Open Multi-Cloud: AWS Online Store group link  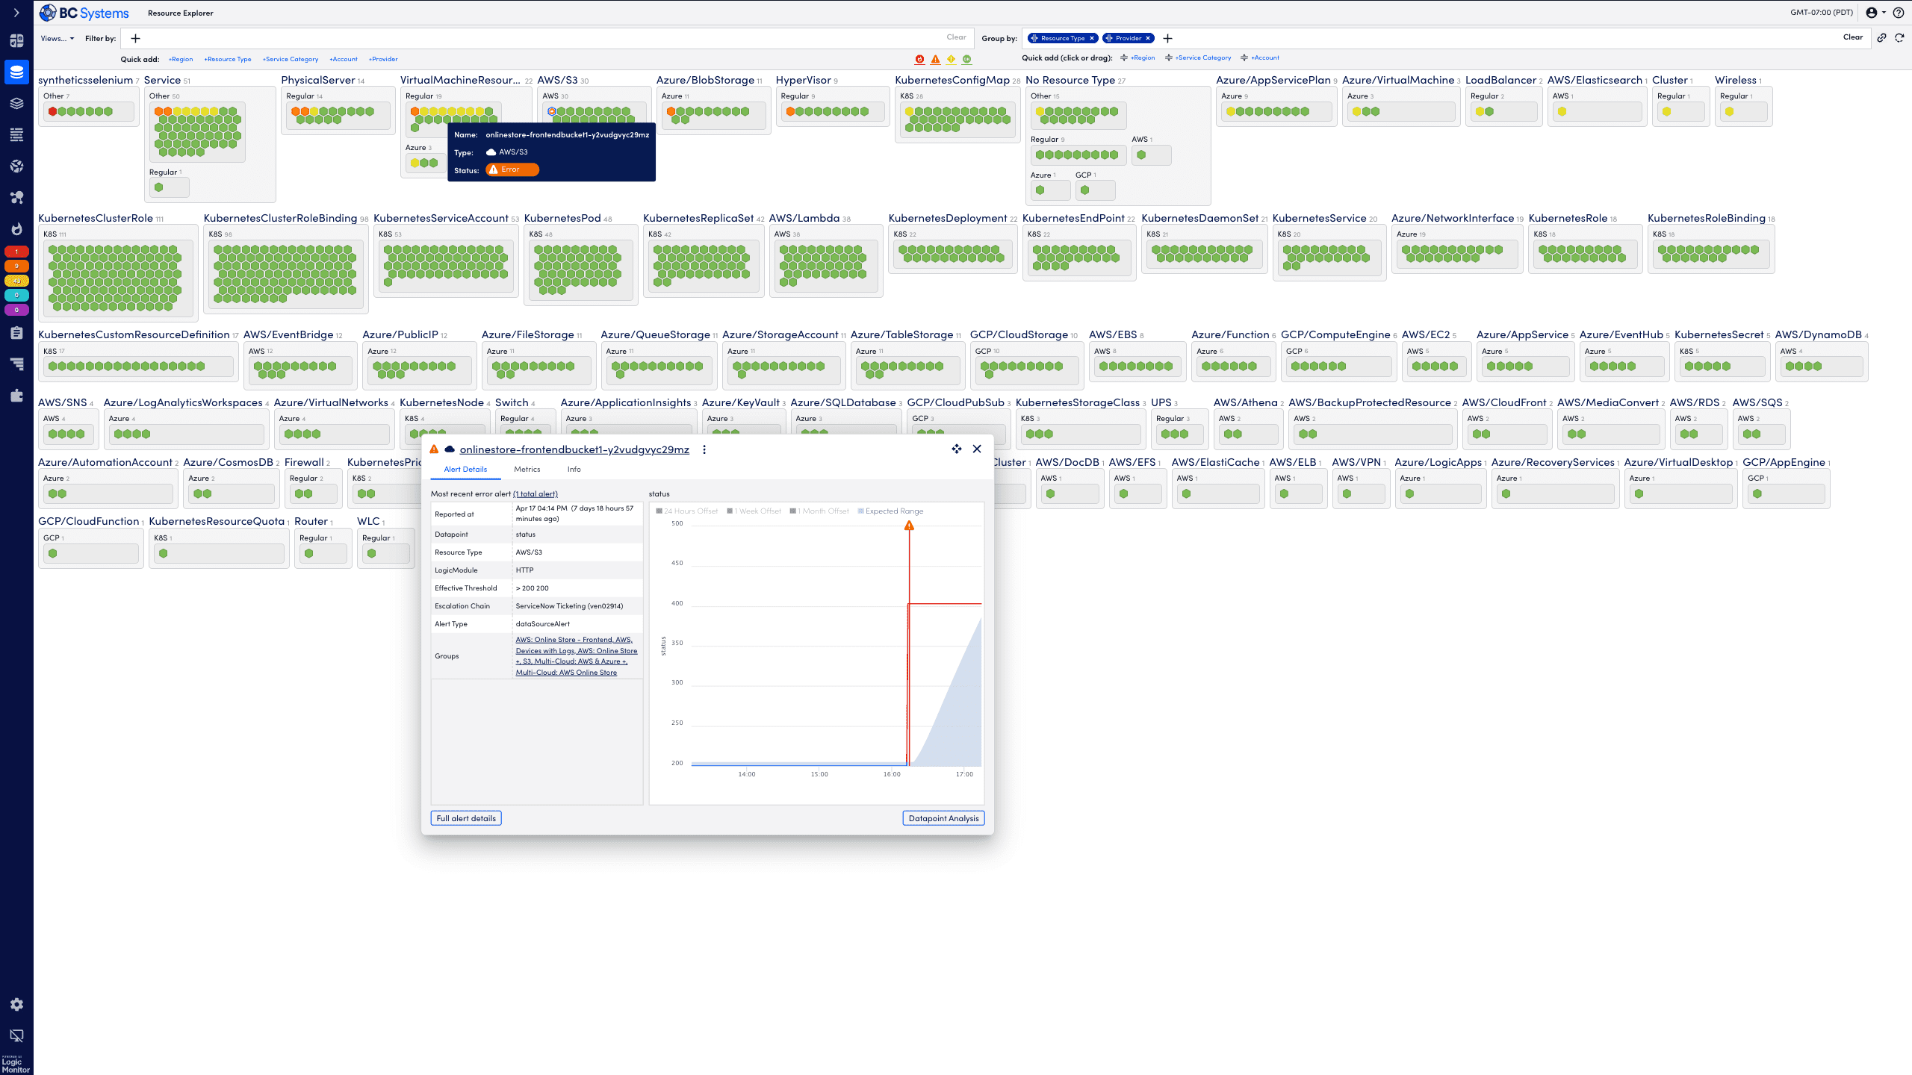pyautogui.click(x=566, y=673)
